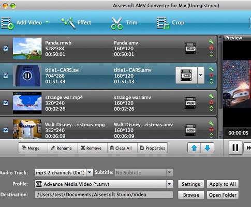This screenshot has height=207, width=251.
Task: Uncheck the Panda.rmvb checkbox
Action: [x=6, y=48]
